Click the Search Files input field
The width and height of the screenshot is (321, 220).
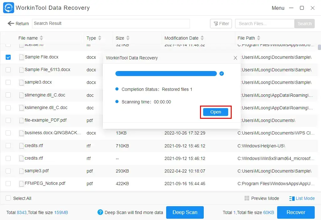(265, 24)
